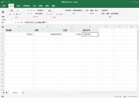139x98 pixels.
Task: Click the font color A icon
Action: (x=20, y=14)
